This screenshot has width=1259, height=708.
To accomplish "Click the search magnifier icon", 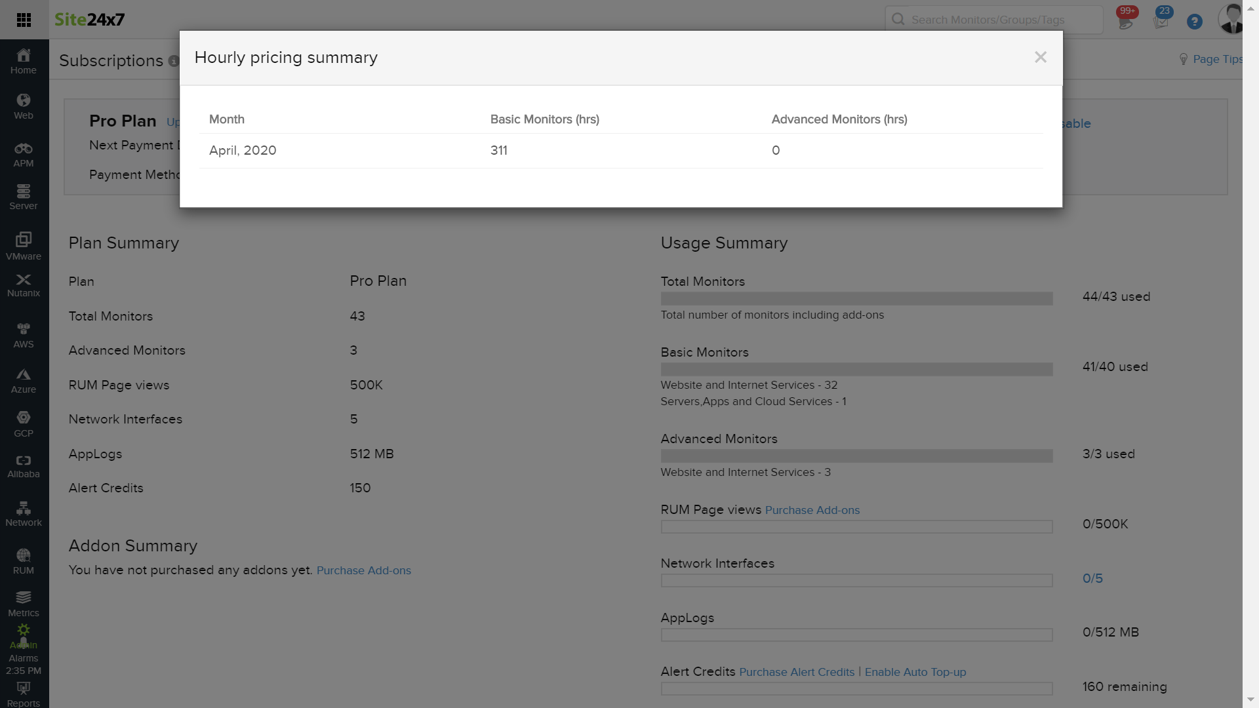I will point(898,19).
